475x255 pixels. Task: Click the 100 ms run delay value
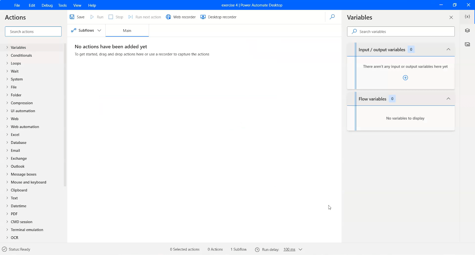click(x=289, y=249)
